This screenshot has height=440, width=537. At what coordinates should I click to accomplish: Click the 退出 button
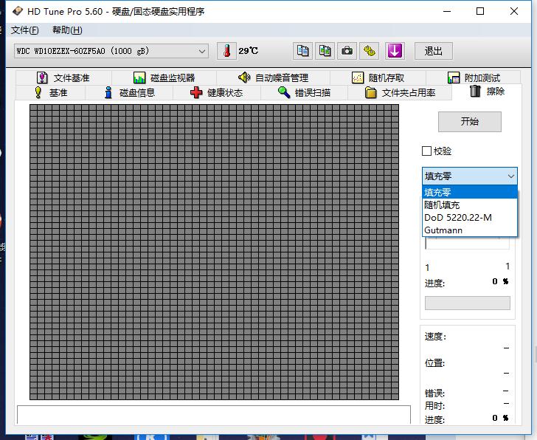click(434, 51)
